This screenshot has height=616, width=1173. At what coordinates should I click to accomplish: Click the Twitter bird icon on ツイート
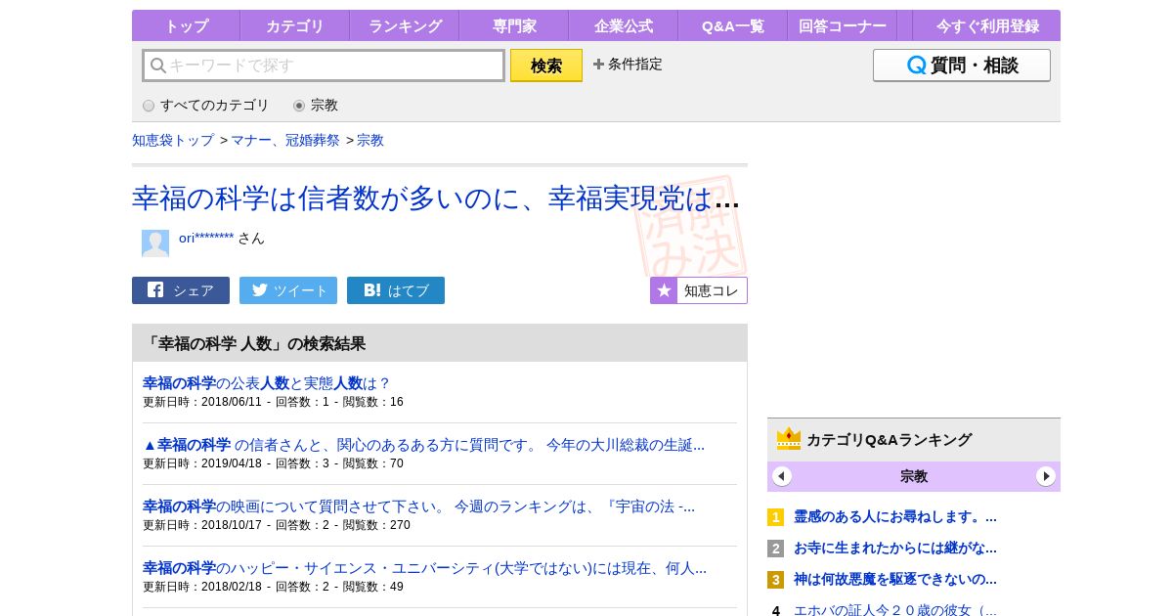pos(259,290)
